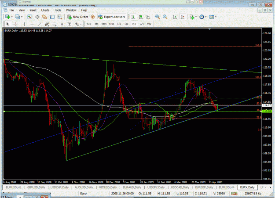Activate the Crosshair cursor mode
Screen dimensions: 275x198
click(15, 24)
